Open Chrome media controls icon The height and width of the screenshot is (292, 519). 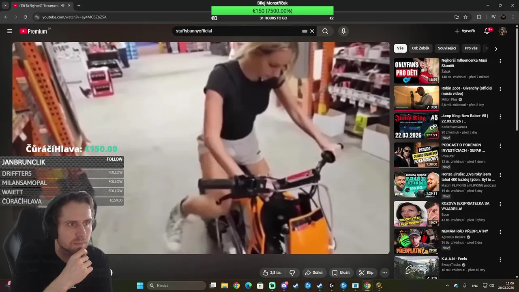[x=493, y=17]
